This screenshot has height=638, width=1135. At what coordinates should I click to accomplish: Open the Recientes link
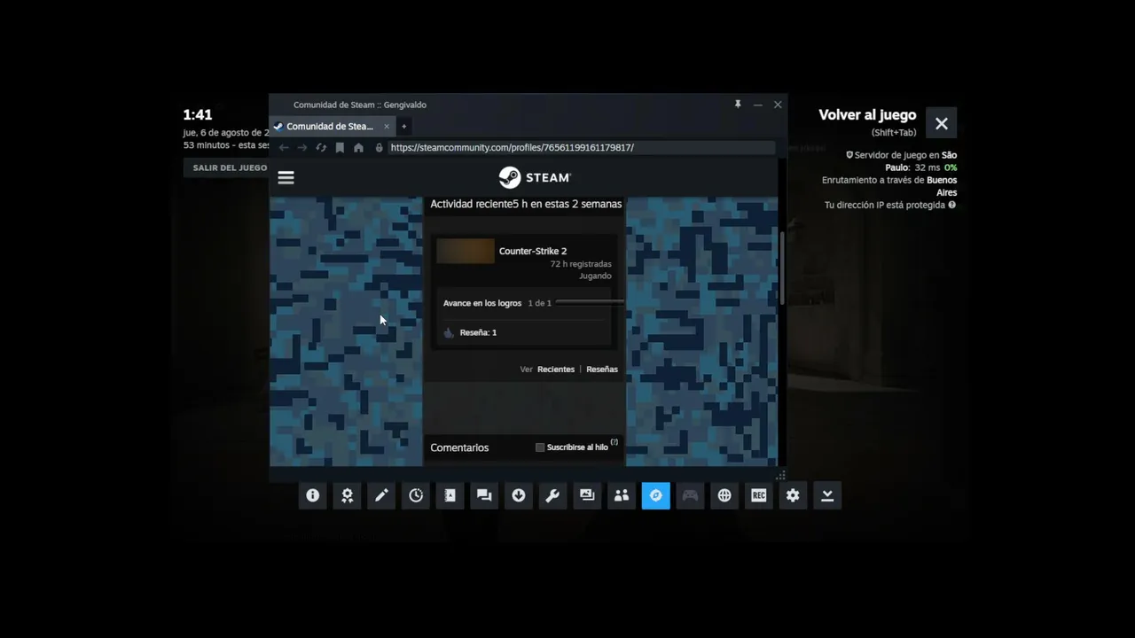556,370
